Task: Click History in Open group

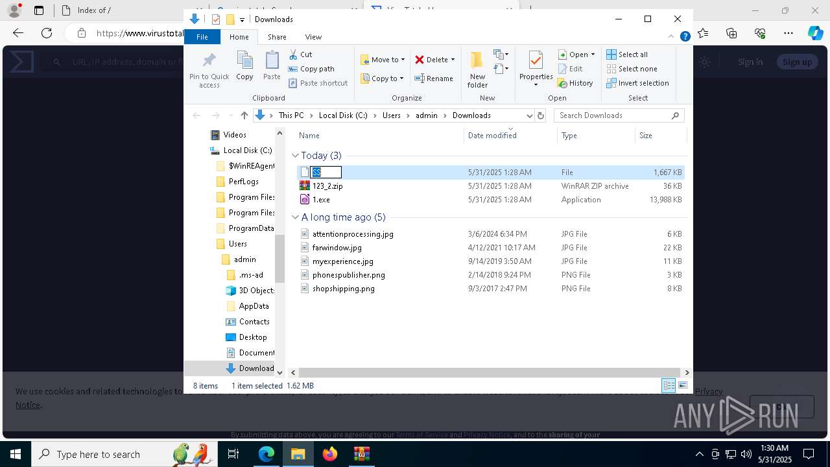Action: pyautogui.click(x=575, y=83)
